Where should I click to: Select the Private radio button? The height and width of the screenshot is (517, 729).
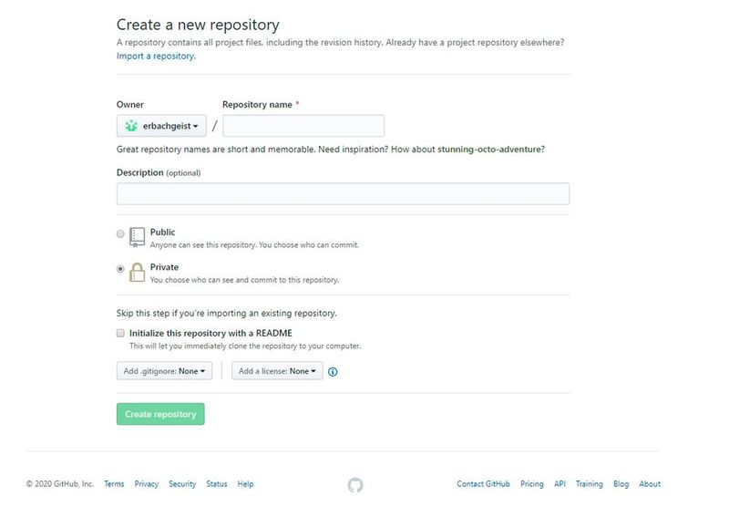point(120,268)
